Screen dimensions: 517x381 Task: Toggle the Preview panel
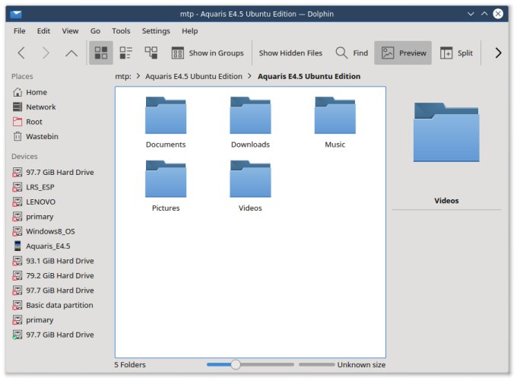tap(404, 53)
